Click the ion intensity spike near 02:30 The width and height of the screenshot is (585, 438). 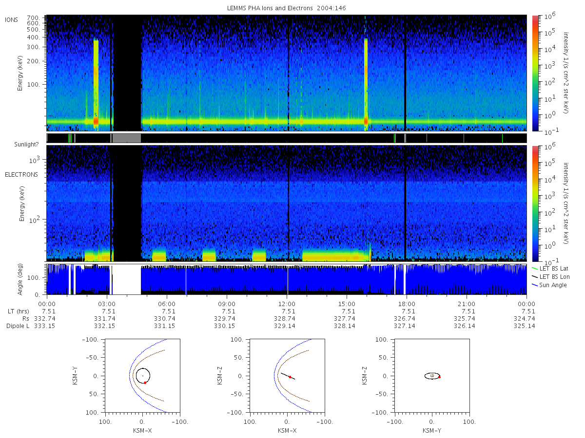point(96,83)
